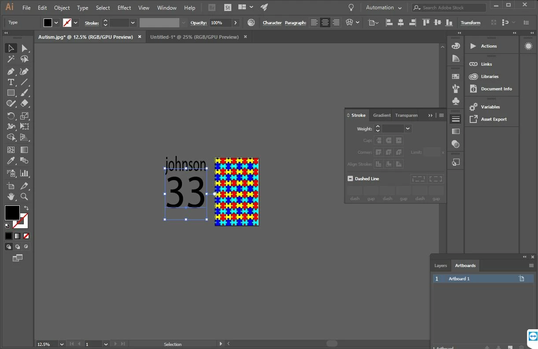538x349 pixels.
Task: Choose the Type tool
Action: tap(11, 82)
